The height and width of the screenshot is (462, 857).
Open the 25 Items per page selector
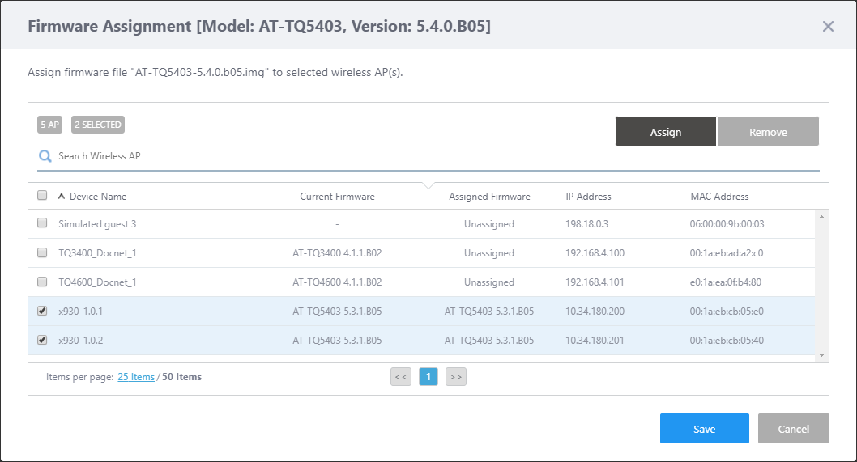click(x=136, y=377)
